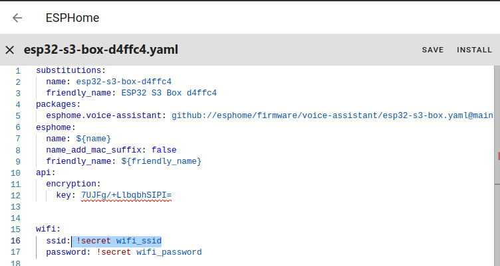Click the ESPHome header title

pos(72,18)
